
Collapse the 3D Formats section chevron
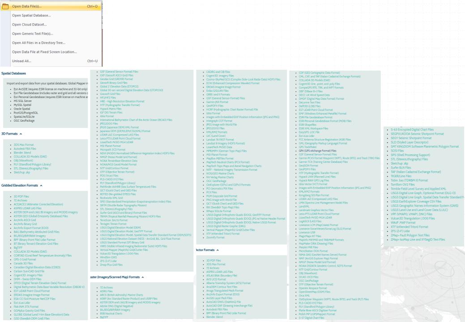21,134
